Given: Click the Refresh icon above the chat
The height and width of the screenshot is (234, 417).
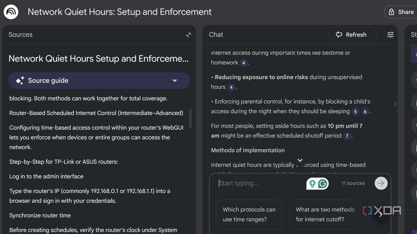Looking at the screenshot, I should pyautogui.click(x=339, y=35).
